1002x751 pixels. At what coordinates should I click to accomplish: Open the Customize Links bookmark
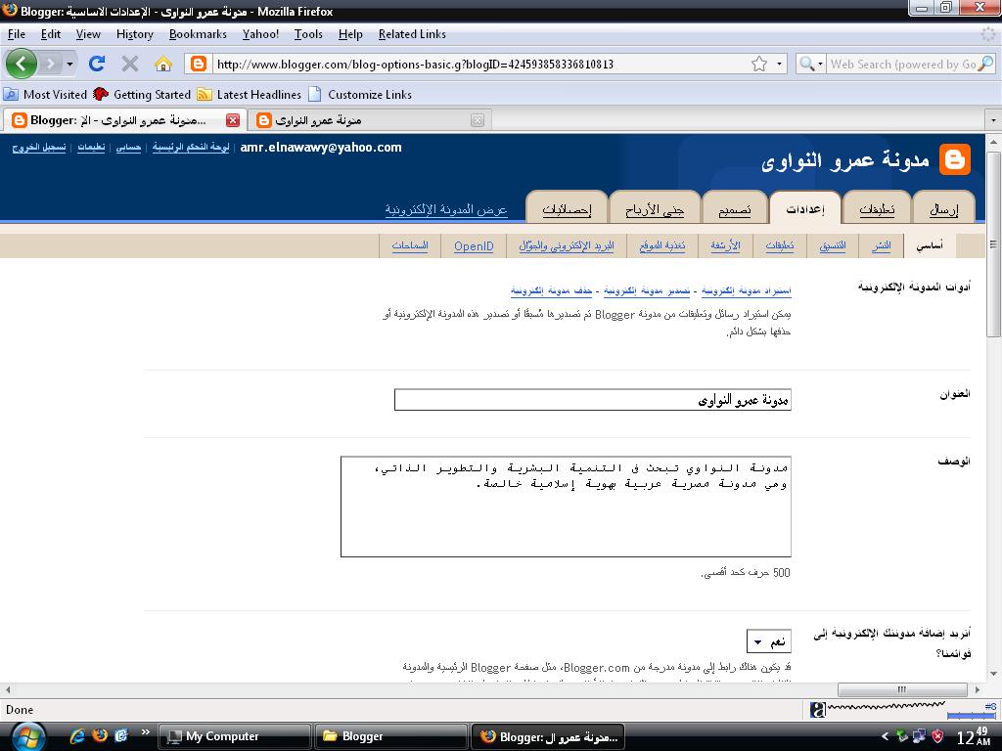tap(360, 95)
